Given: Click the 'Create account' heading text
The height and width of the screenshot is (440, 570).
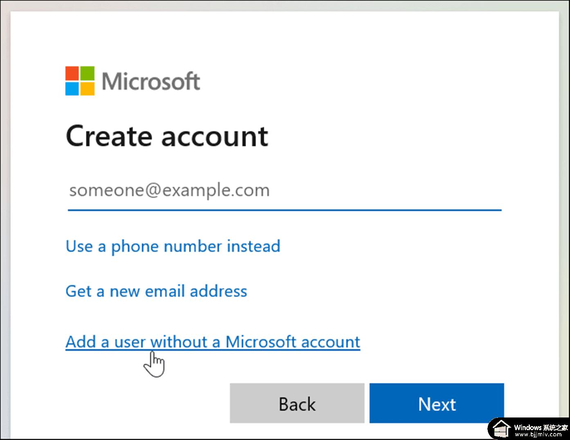Looking at the screenshot, I should pos(167,136).
